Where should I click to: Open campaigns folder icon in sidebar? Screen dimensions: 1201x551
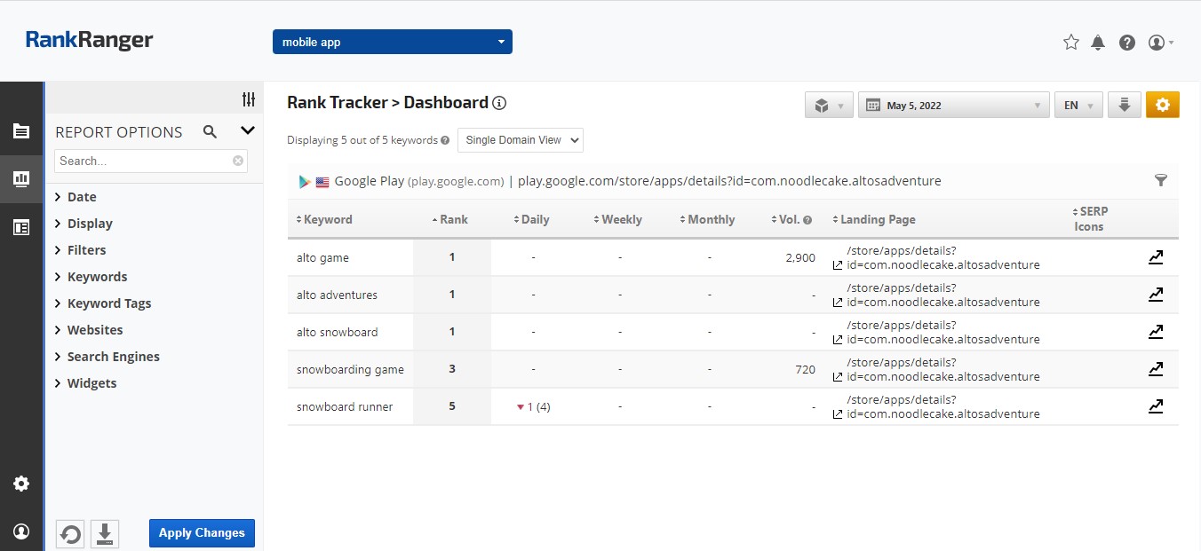coord(21,131)
